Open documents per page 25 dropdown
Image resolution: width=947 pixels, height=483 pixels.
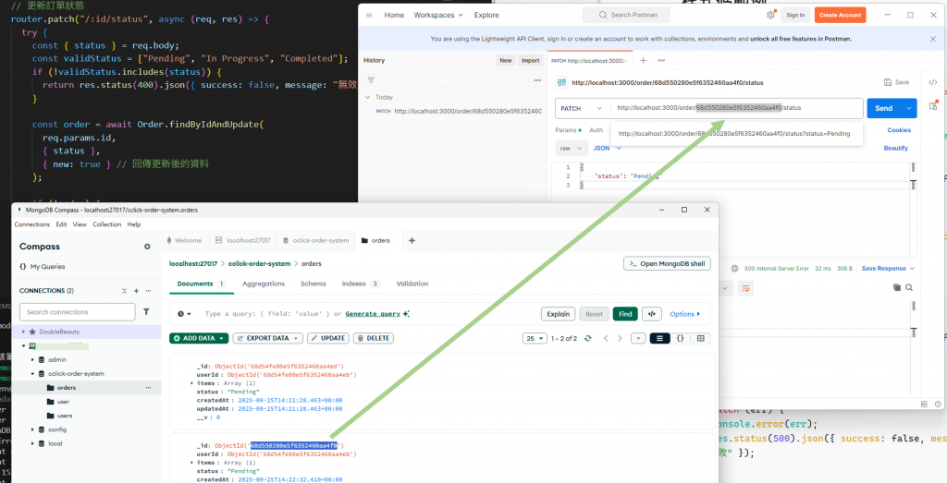(x=535, y=338)
